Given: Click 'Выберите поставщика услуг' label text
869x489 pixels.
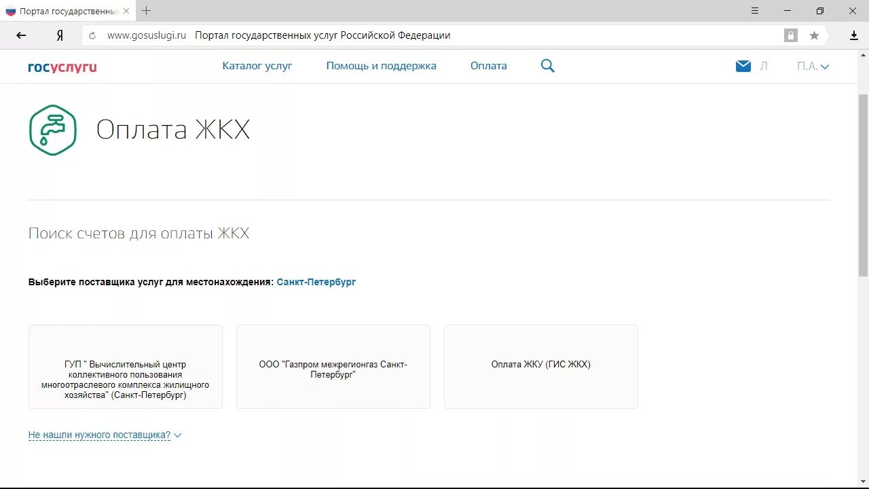Looking at the screenshot, I should [x=151, y=282].
